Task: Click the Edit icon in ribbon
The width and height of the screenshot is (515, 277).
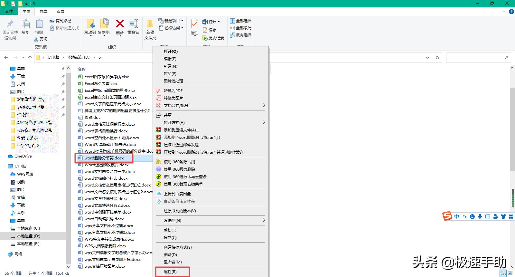Action: (205, 30)
